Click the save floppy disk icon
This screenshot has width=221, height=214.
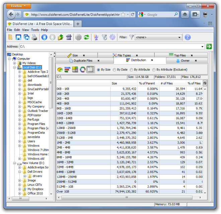click(x=18, y=37)
